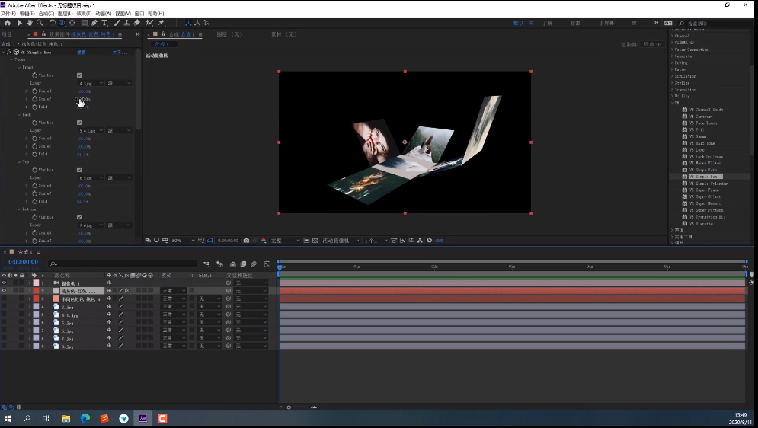Click the 经典 3D renderer button
This screenshot has width=758, height=428.
point(652,44)
